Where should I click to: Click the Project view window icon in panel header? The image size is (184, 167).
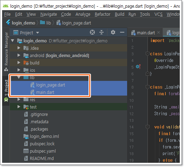pyautogui.click(x=16, y=33)
